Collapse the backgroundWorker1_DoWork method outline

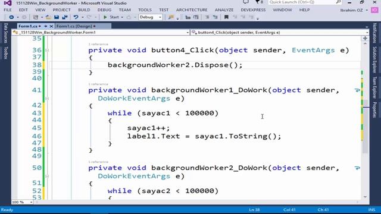point(47,99)
